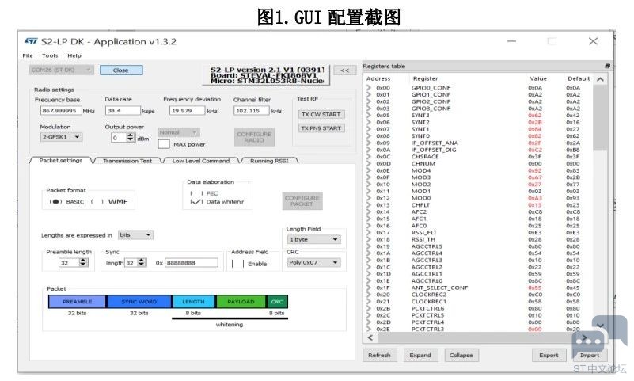634x381 pixels.
Task: Adjust the Preamble length spinner arrows
Action: click(x=83, y=262)
